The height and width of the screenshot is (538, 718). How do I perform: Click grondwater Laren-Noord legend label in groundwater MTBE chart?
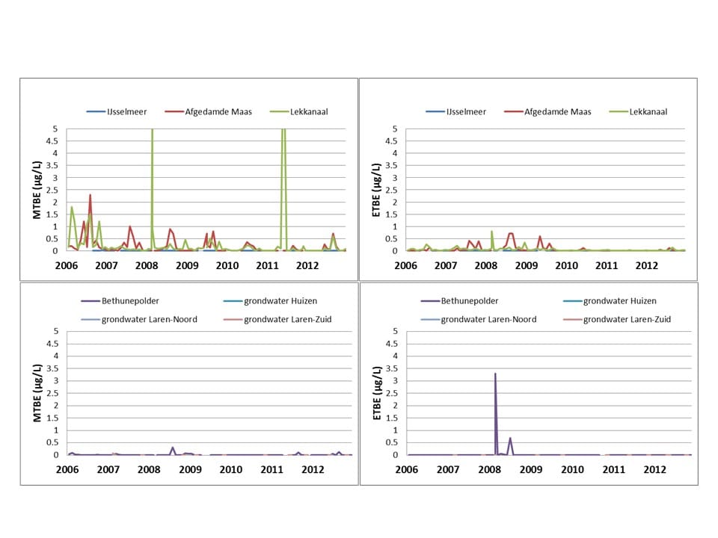point(150,319)
